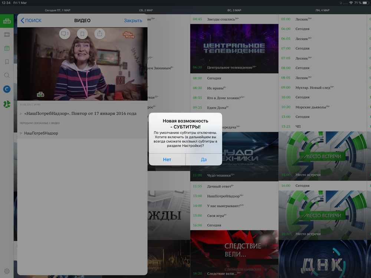Tap Закрыть to close video panel
371x278 pixels.
coord(133,20)
